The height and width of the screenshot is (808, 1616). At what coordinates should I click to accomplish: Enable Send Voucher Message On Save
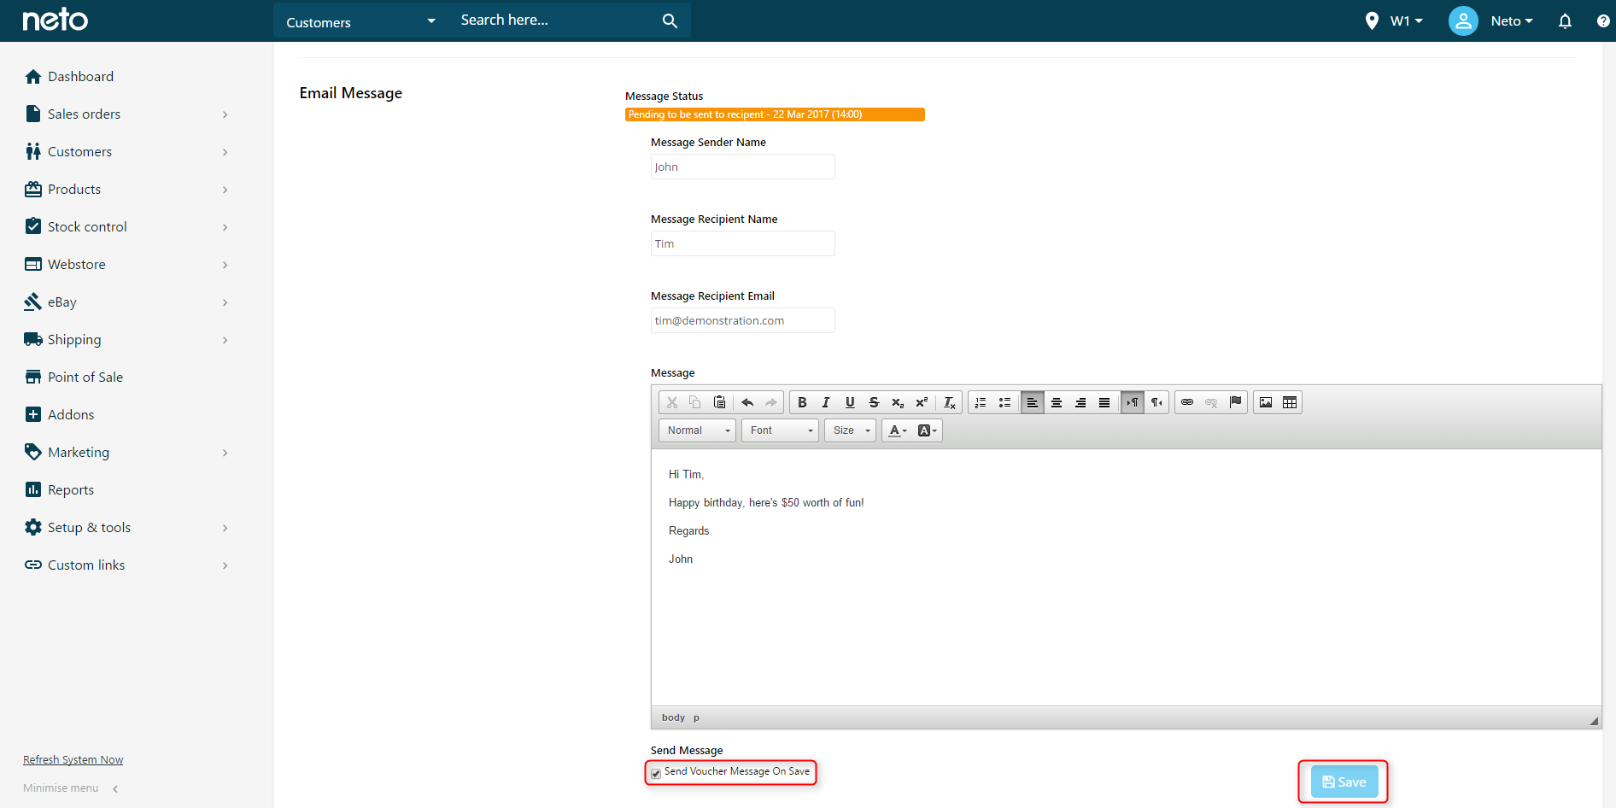point(655,774)
